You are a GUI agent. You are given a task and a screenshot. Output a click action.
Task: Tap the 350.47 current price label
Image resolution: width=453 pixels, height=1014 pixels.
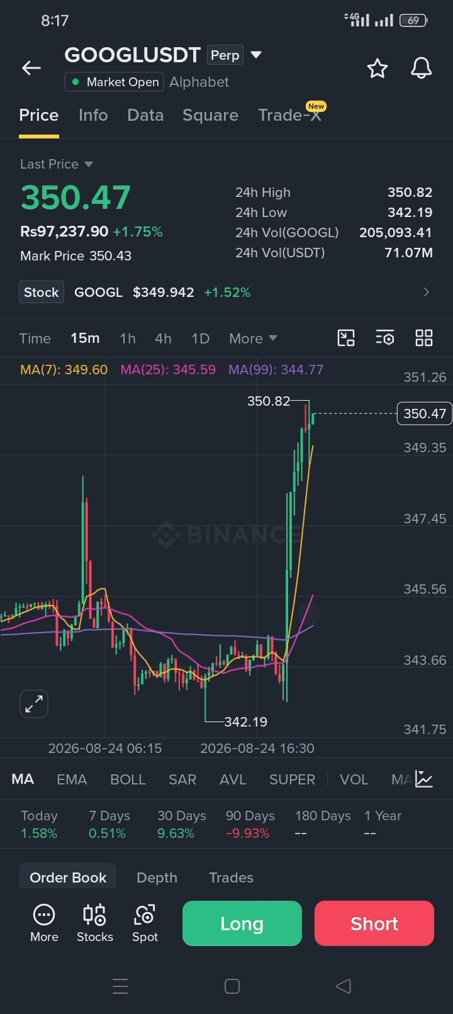[x=425, y=413]
